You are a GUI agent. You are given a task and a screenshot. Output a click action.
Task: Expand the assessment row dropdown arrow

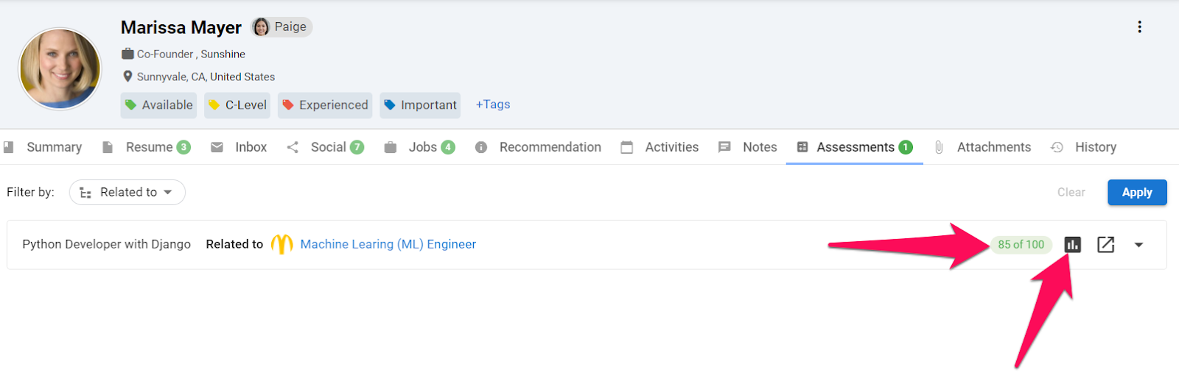coord(1138,245)
